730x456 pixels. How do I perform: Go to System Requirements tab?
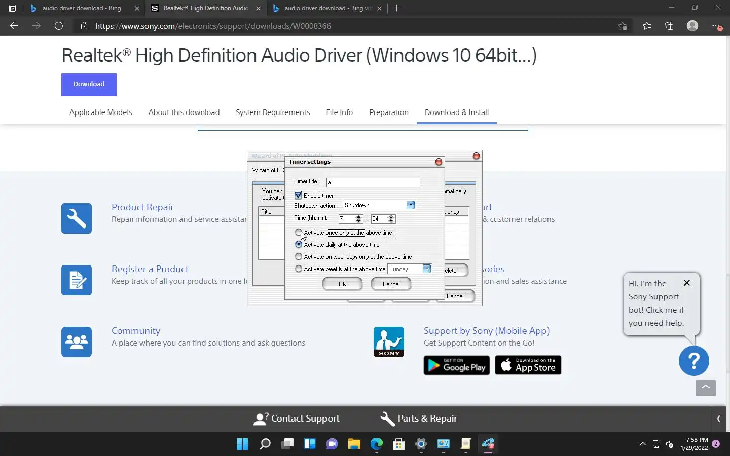(x=273, y=112)
